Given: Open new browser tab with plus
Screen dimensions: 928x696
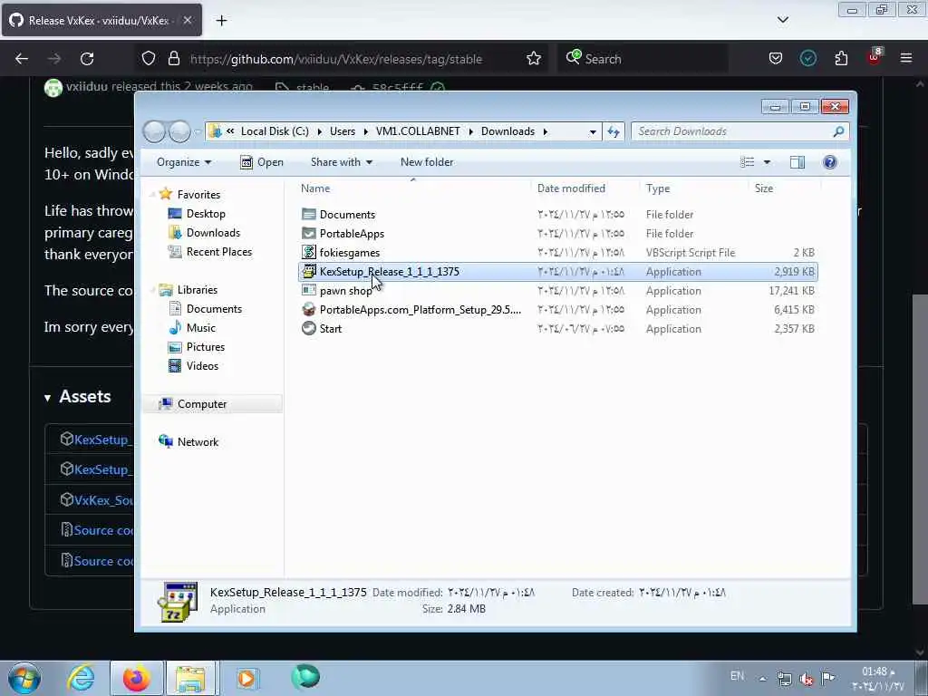Looking at the screenshot, I should pyautogui.click(x=221, y=21).
